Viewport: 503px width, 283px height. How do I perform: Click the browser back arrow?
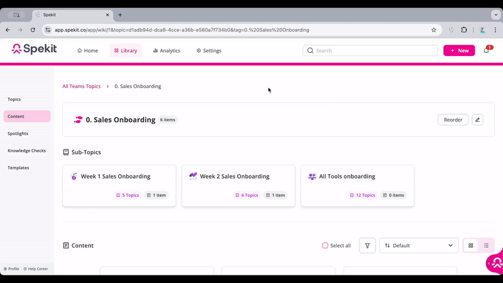tap(8, 30)
